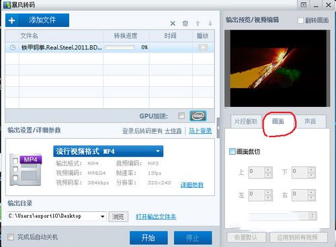Click the 停止 stop button
336x247 pixels.
tap(193, 238)
